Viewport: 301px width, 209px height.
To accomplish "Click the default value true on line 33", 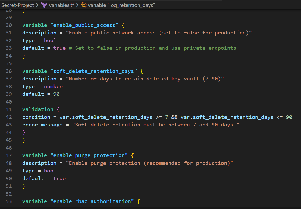I will [x=59, y=48].
